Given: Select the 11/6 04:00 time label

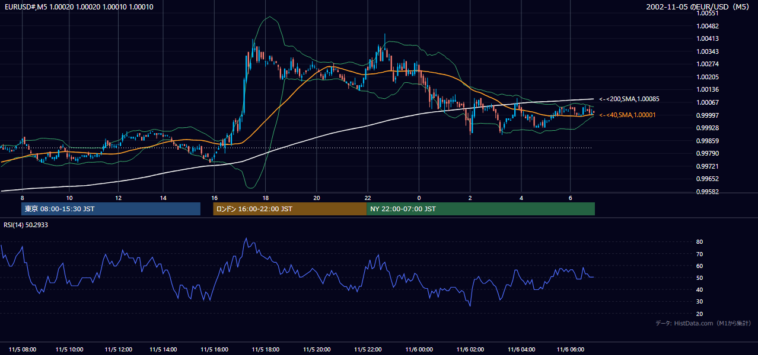Looking at the screenshot, I should pyautogui.click(x=521, y=349).
